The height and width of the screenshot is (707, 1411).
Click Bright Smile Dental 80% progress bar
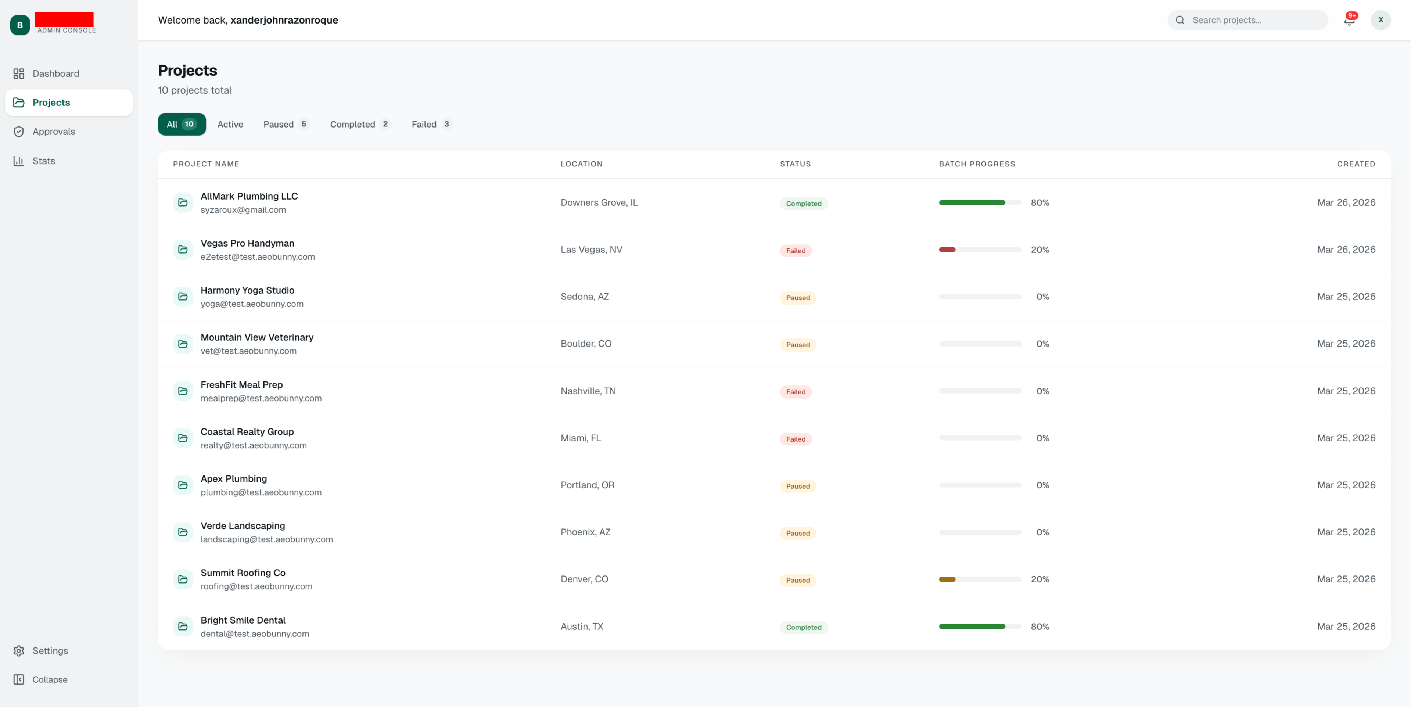point(980,627)
